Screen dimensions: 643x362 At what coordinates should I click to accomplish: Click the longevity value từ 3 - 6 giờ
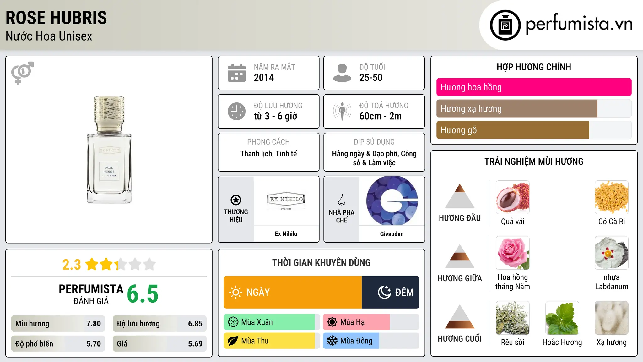pos(275,116)
